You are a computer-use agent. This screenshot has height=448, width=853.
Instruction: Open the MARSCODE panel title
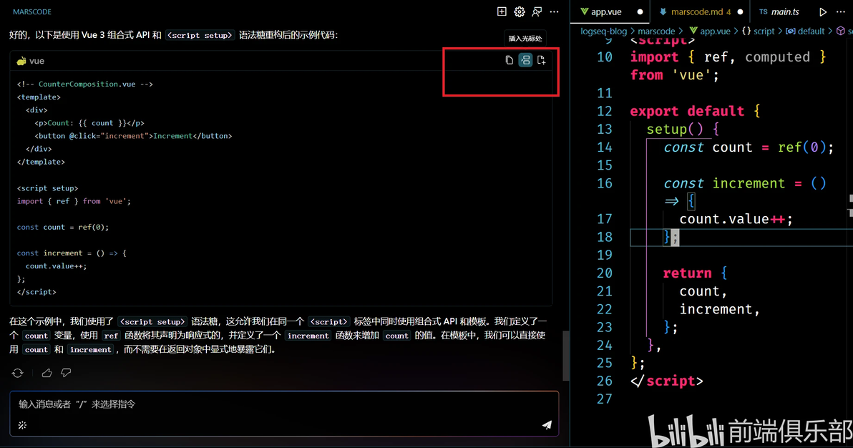[x=32, y=11]
